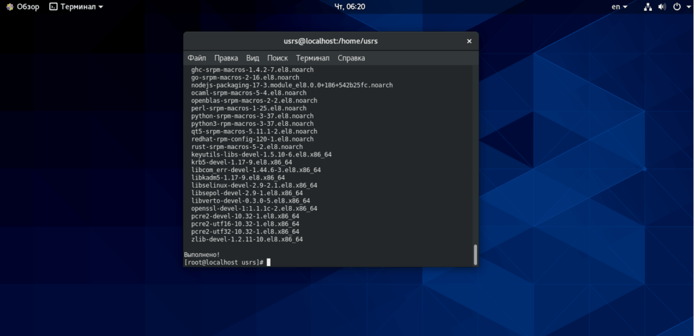Open the Поиск menu
Image resolution: width=694 pixels, height=336 pixels.
click(277, 58)
